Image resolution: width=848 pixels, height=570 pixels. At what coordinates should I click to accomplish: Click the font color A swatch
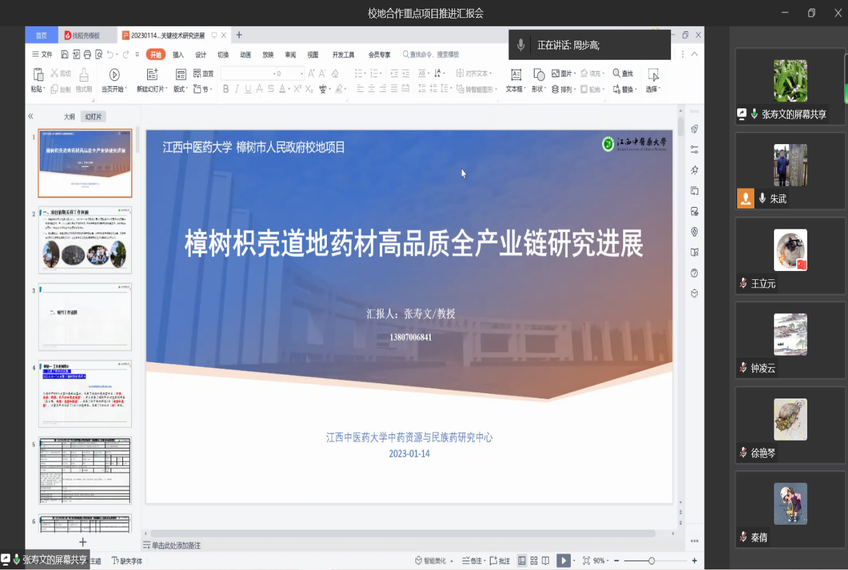(282, 89)
